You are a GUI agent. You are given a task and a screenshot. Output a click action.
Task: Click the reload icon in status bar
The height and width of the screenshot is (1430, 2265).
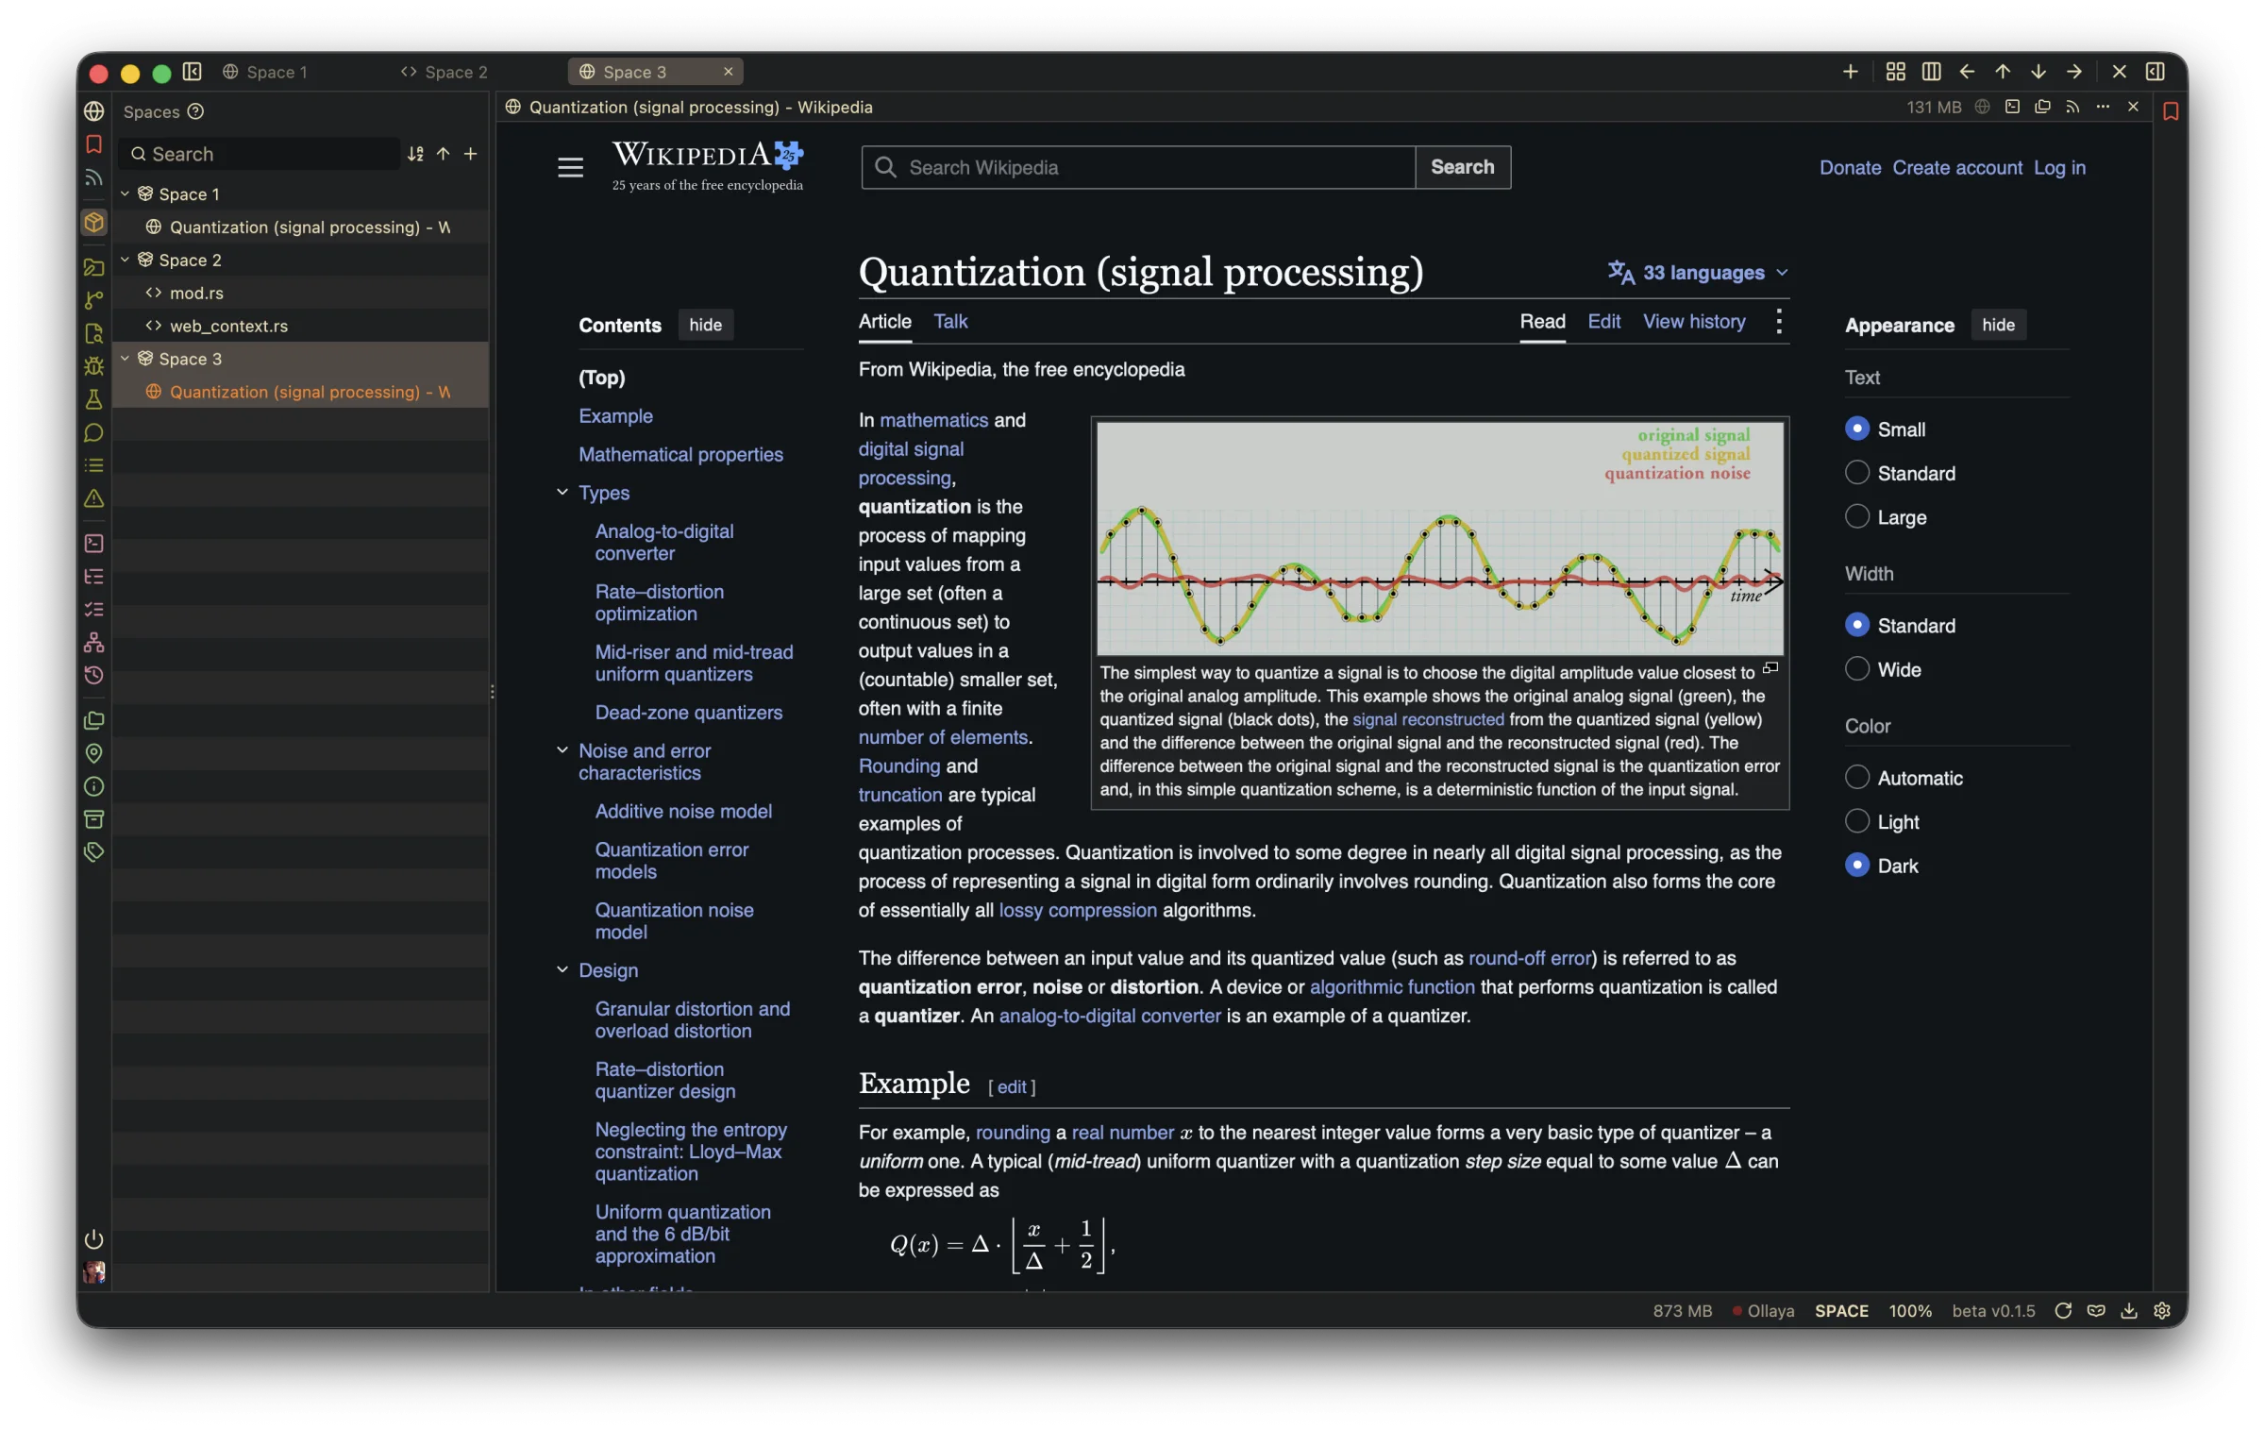coord(2062,1311)
